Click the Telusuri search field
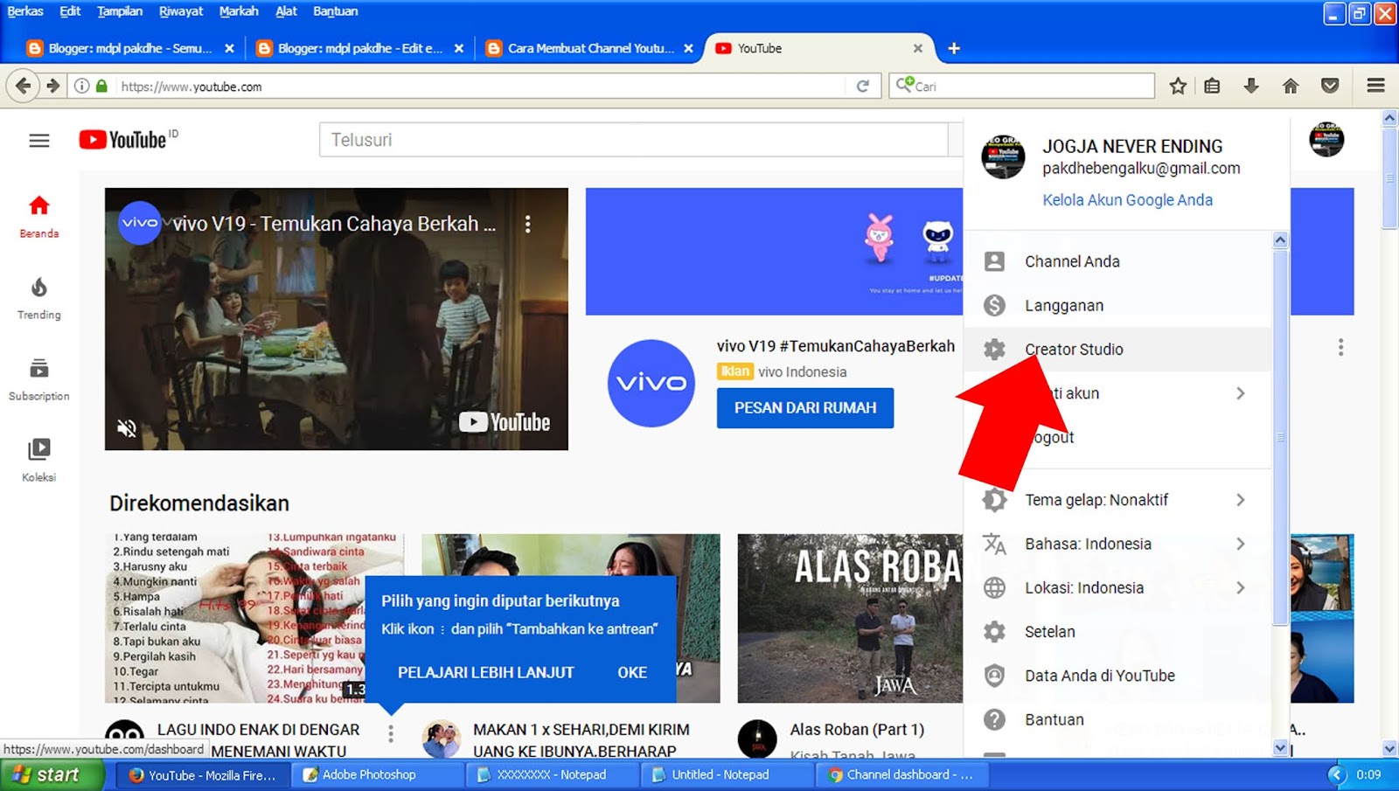This screenshot has width=1399, height=791. 634,140
